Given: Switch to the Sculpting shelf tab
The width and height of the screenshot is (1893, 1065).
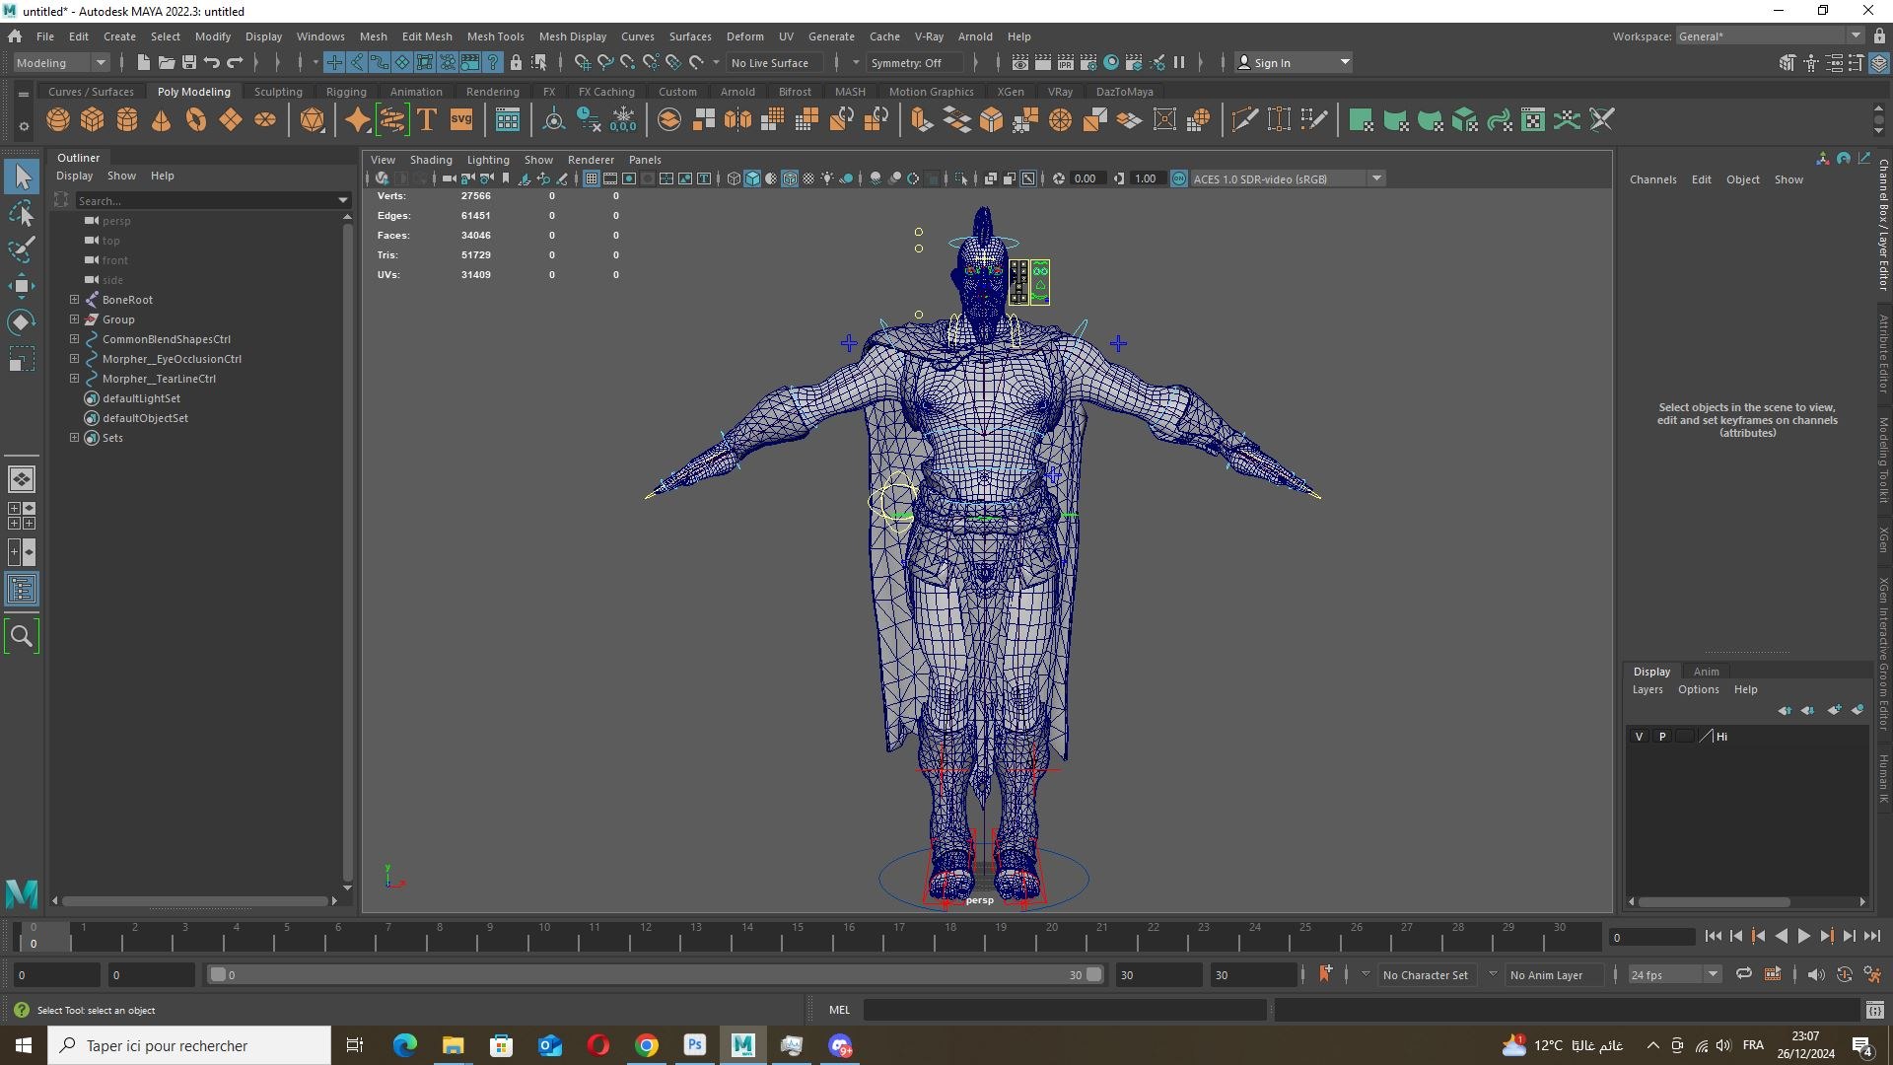Looking at the screenshot, I should 278,92.
